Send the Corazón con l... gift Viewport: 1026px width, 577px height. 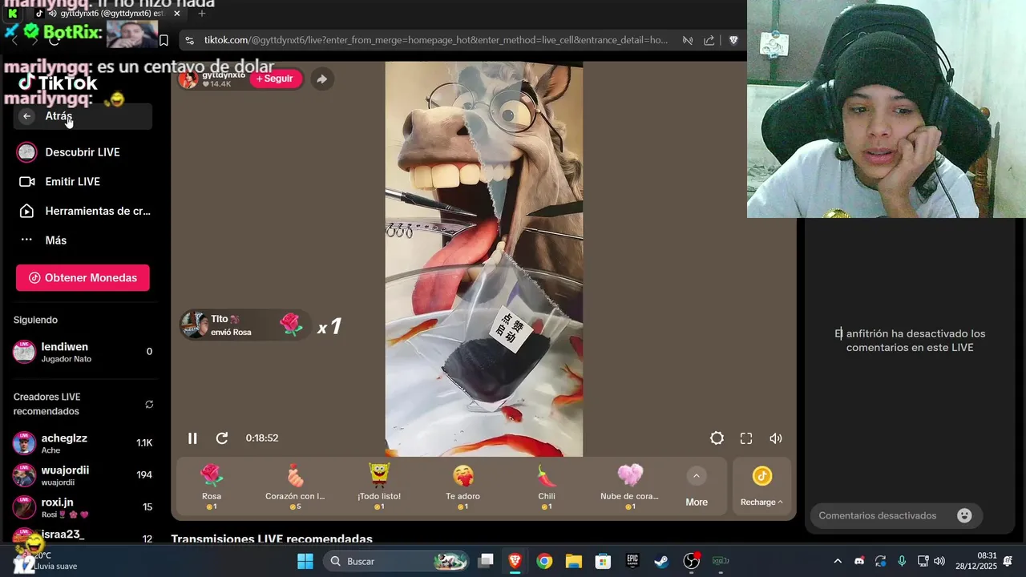pos(295,486)
